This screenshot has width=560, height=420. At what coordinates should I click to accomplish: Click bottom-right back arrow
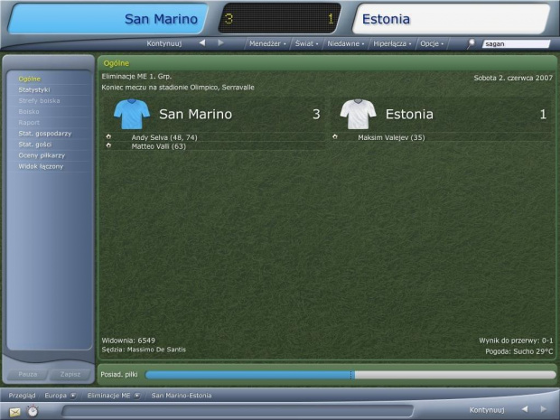525,409
